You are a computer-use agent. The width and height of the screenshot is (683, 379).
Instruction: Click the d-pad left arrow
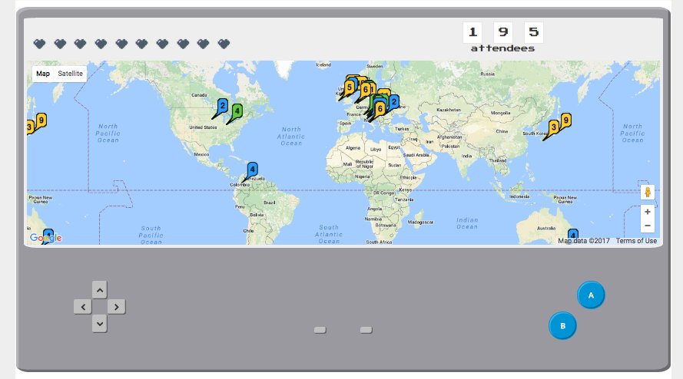coord(82,307)
